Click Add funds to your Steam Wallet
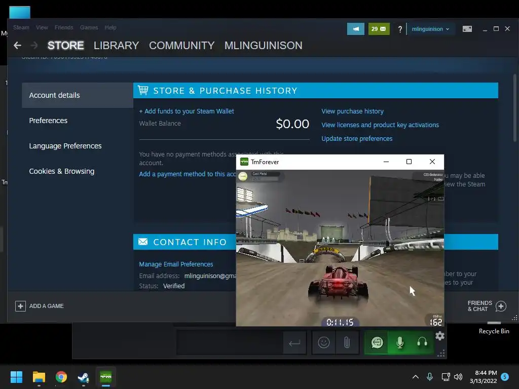 187,111
